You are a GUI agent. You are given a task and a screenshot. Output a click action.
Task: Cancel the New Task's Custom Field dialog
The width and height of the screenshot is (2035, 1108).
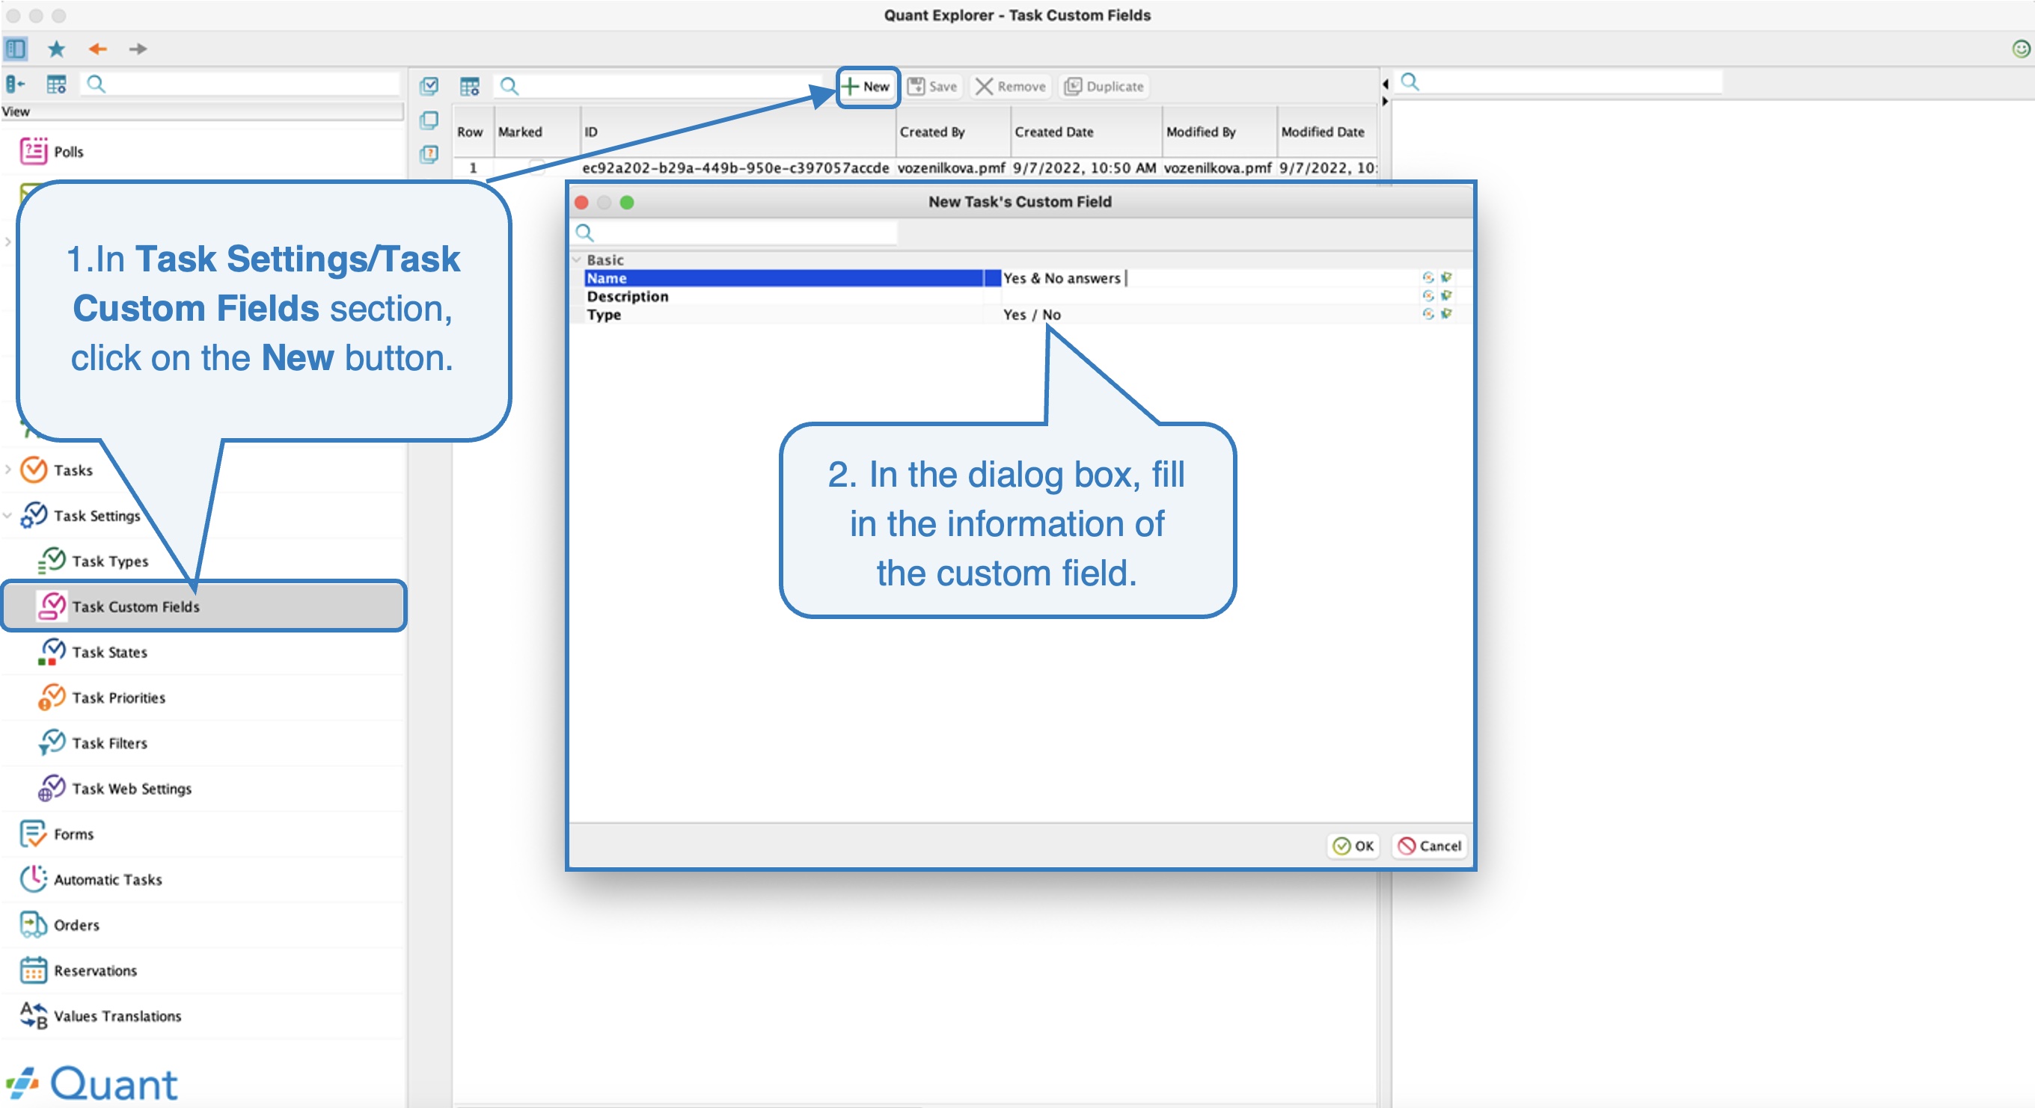1429,845
